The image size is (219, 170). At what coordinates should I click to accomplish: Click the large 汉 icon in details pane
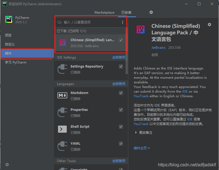(x=141, y=29)
